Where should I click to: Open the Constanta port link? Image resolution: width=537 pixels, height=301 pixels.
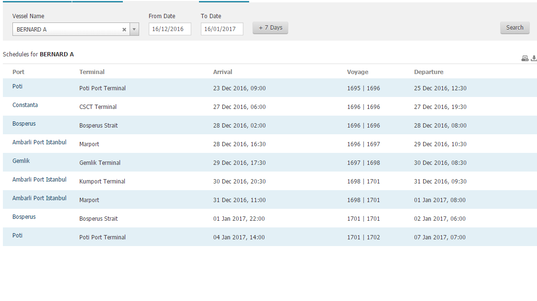coord(25,105)
